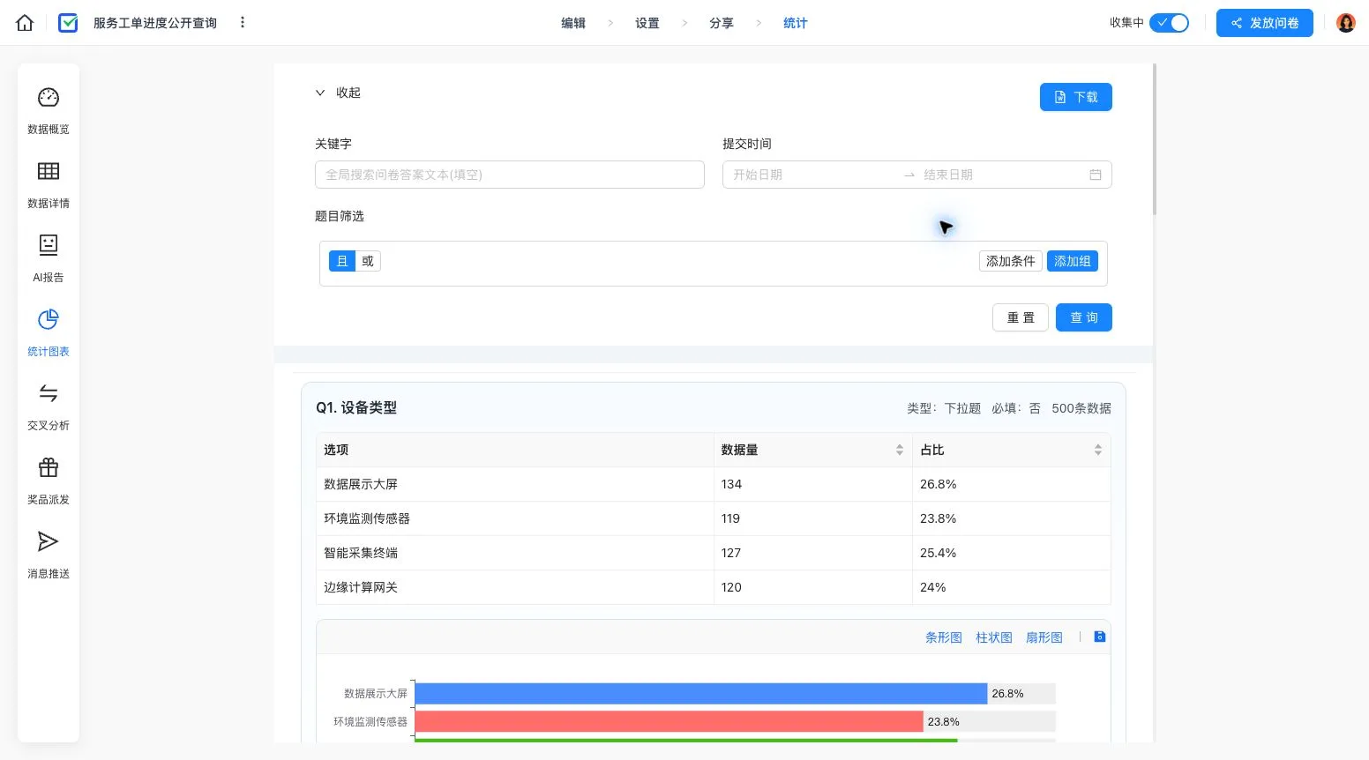Click 选项 column header
The width and height of the screenshot is (1369, 760).
coord(515,450)
